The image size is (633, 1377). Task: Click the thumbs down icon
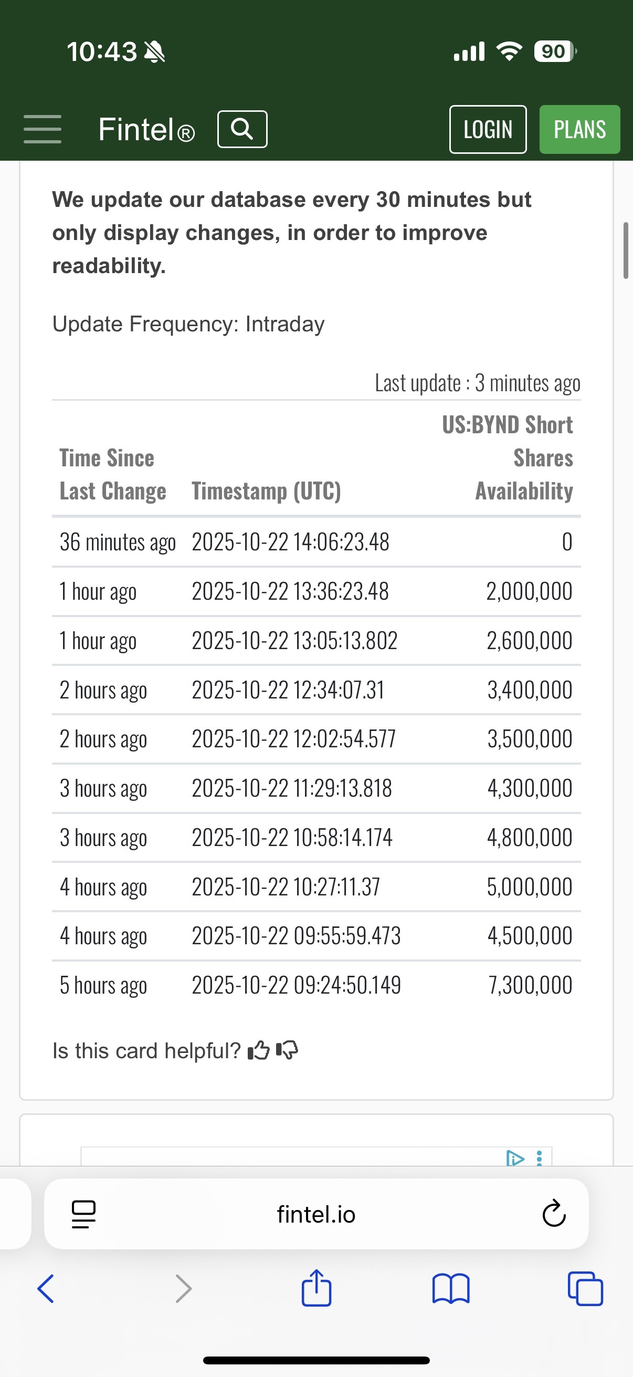coord(287,1050)
